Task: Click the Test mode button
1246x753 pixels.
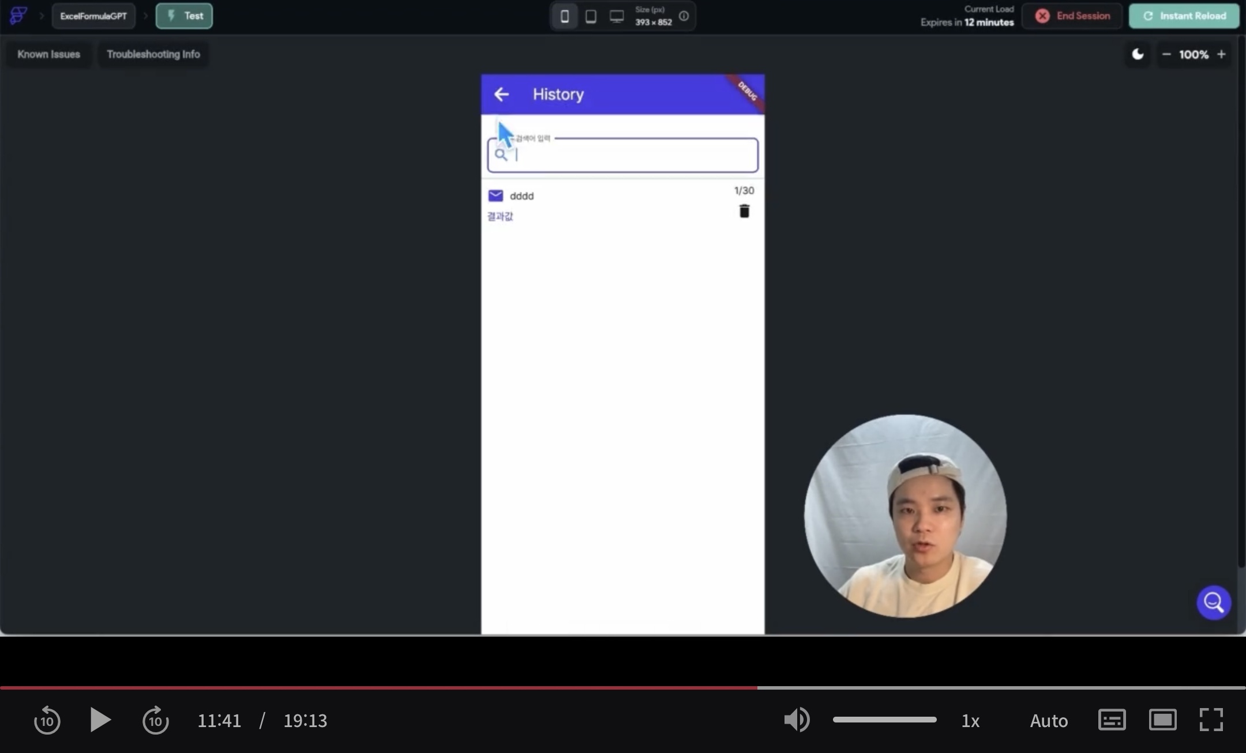Action: coord(184,16)
